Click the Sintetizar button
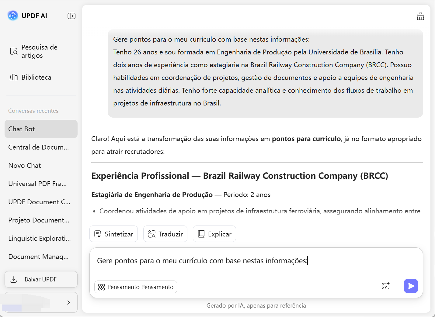The width and height of the screenshot is (435, 317). 113,234
